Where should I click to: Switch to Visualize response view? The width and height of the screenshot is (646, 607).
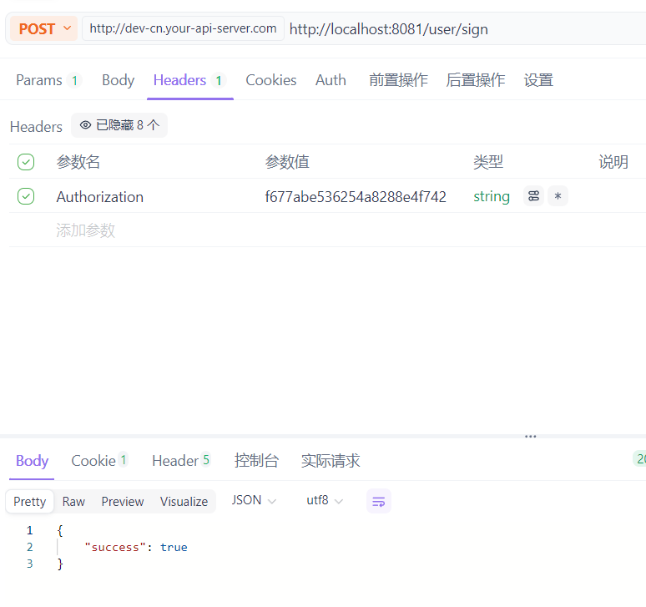(x=184, y=501)
